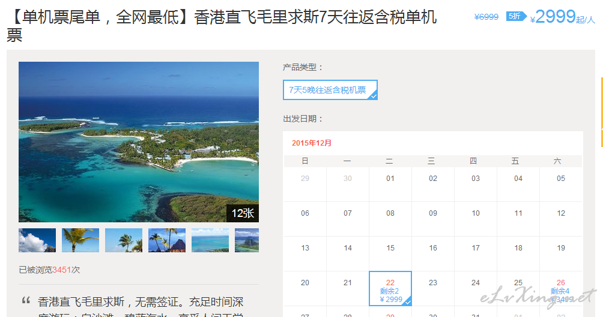Image resolution: width=603 pixels, height=317 pixels.
Task: Click the 产品类型 label
Action: (303, 67)
